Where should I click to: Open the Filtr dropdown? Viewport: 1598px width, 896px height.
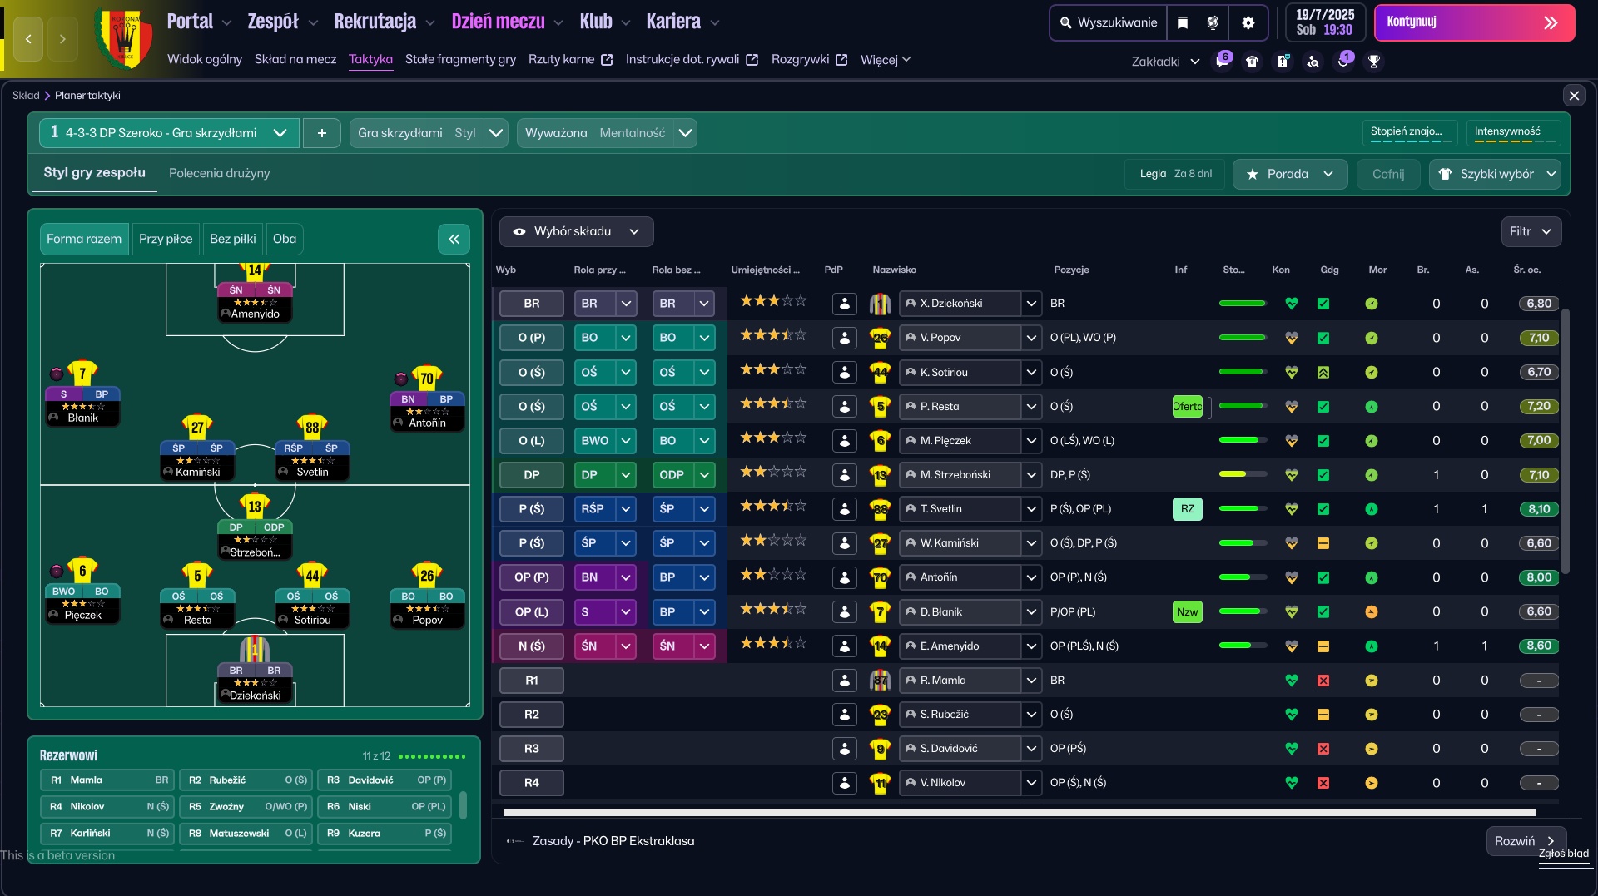(1530, 231)
